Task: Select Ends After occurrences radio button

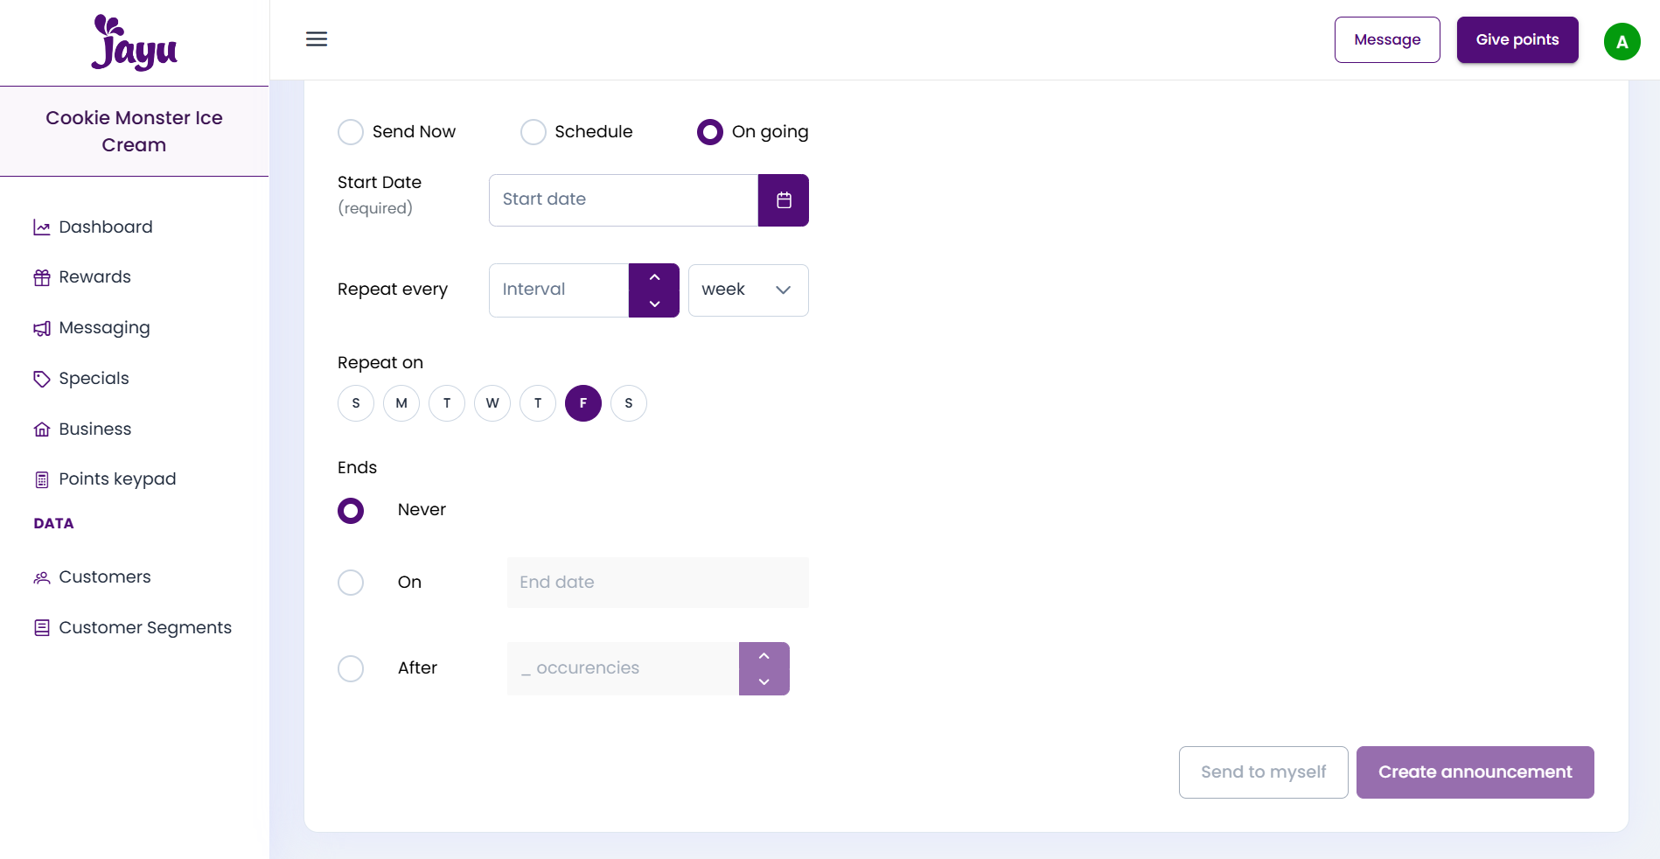Action: (x=351, y=668)
